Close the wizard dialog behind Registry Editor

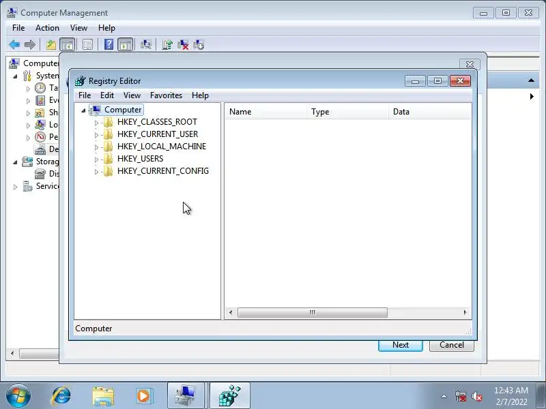[x=470, y=64]
